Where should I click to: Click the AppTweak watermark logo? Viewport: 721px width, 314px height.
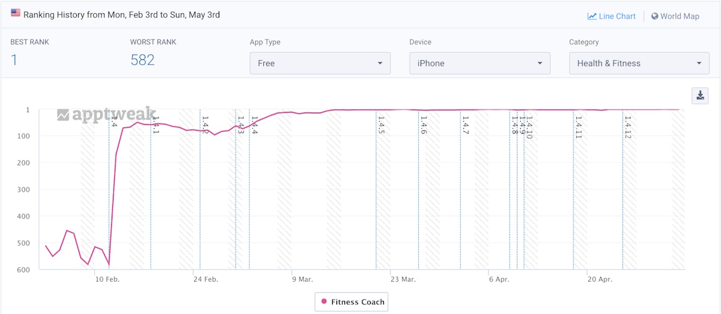106,115
